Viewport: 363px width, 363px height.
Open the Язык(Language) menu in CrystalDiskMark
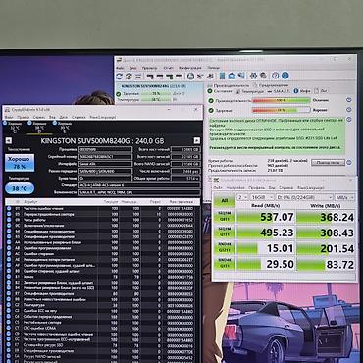[311, 188]
